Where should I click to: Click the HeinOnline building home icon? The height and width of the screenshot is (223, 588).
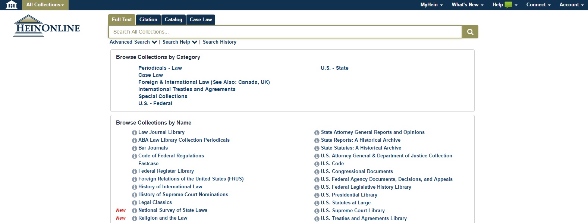[x=12, y=5]
